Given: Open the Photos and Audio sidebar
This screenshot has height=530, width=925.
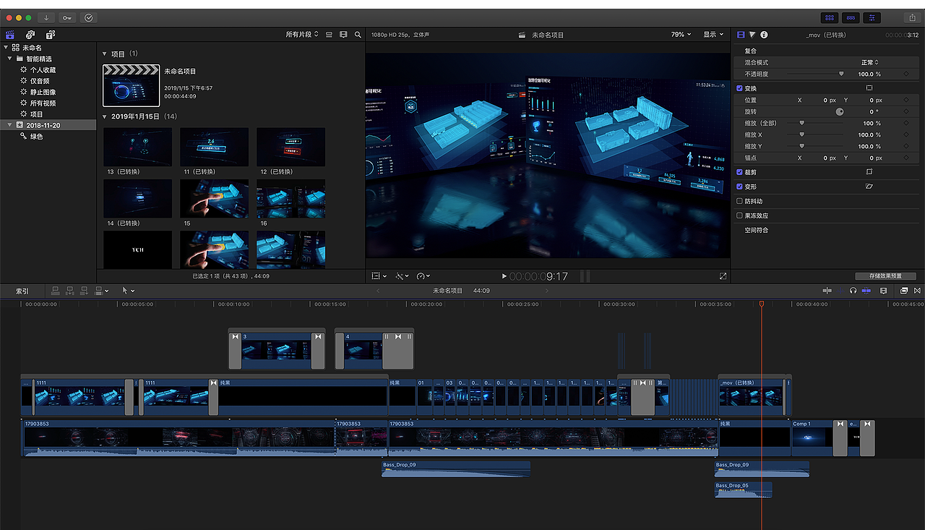Looking at the screenshot, I should point(30,35).
